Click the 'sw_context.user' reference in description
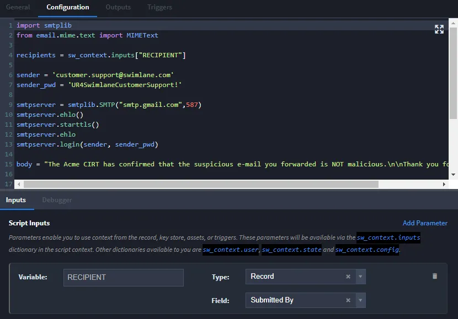Screen dimensions: 458x319 point(231,250)
